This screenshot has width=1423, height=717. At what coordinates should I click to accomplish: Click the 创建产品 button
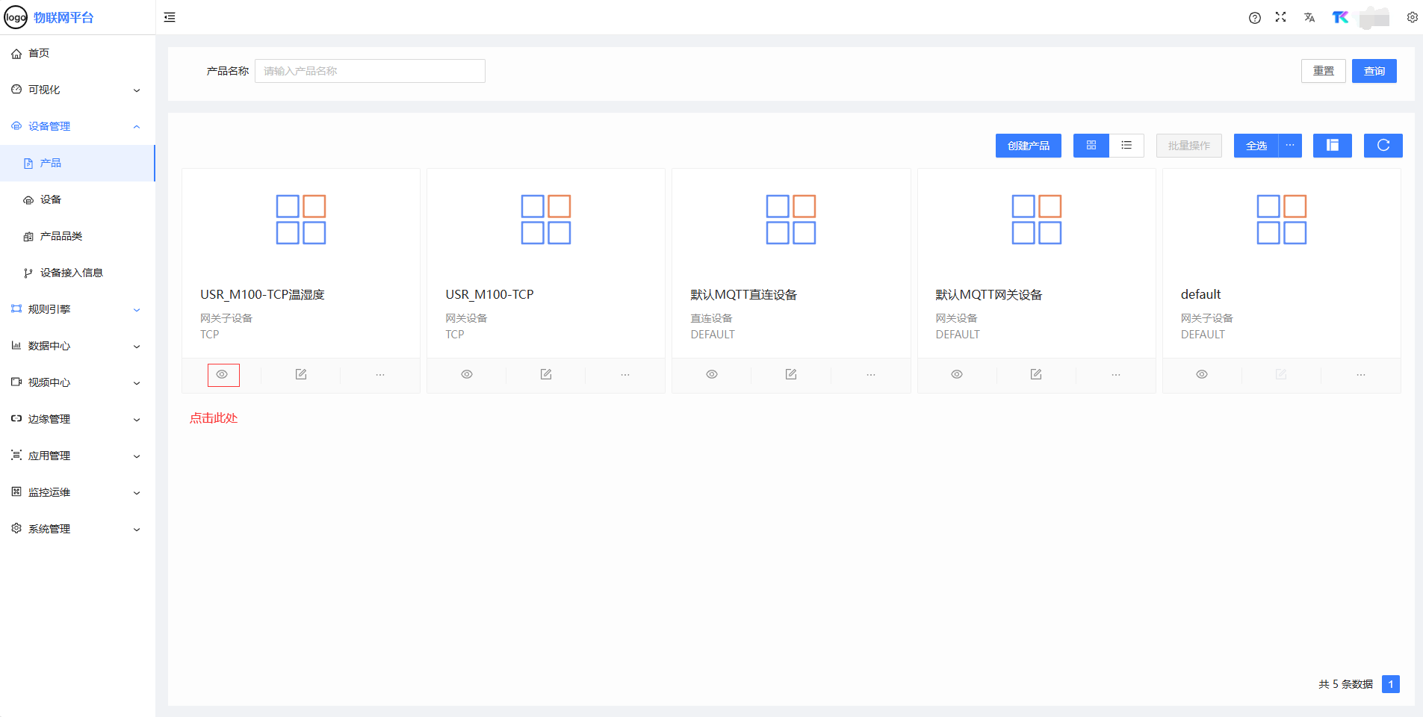click(1028, 146)
